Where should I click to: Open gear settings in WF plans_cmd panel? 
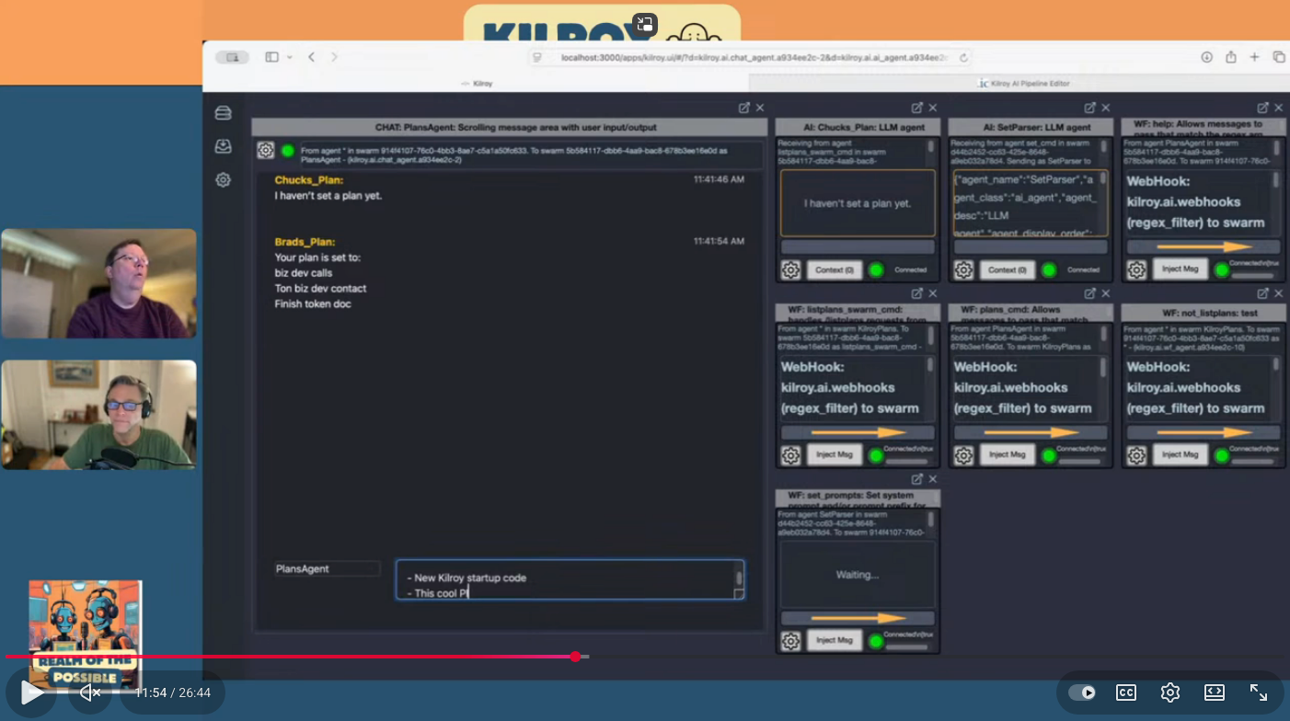click(963, 455)
